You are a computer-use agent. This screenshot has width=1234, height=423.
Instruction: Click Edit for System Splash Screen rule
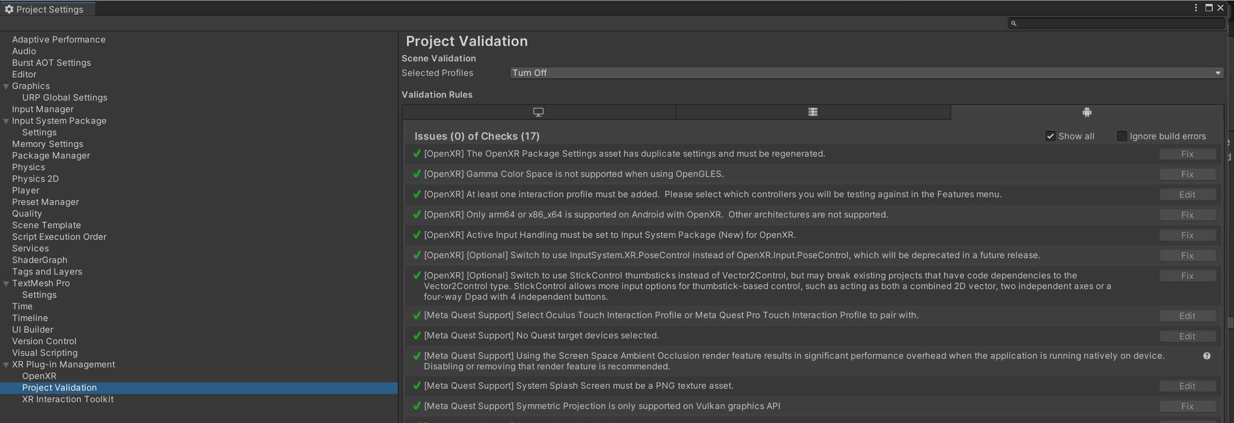point(1188,386)
